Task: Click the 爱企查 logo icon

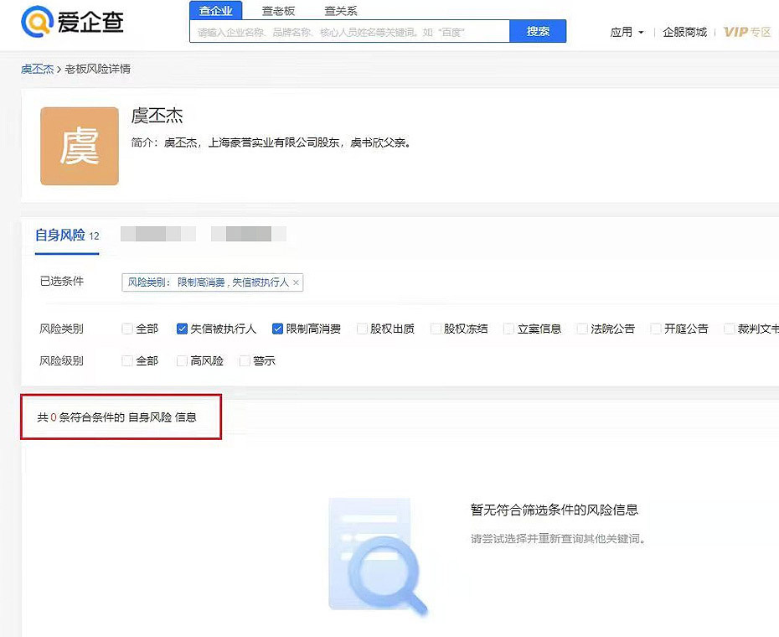Action: [x=37, y=23]
